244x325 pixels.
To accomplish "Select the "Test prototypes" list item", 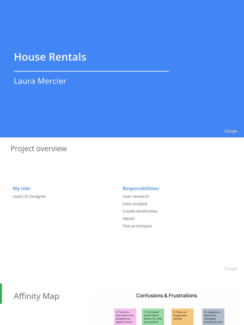I will [x=137, y=226].
